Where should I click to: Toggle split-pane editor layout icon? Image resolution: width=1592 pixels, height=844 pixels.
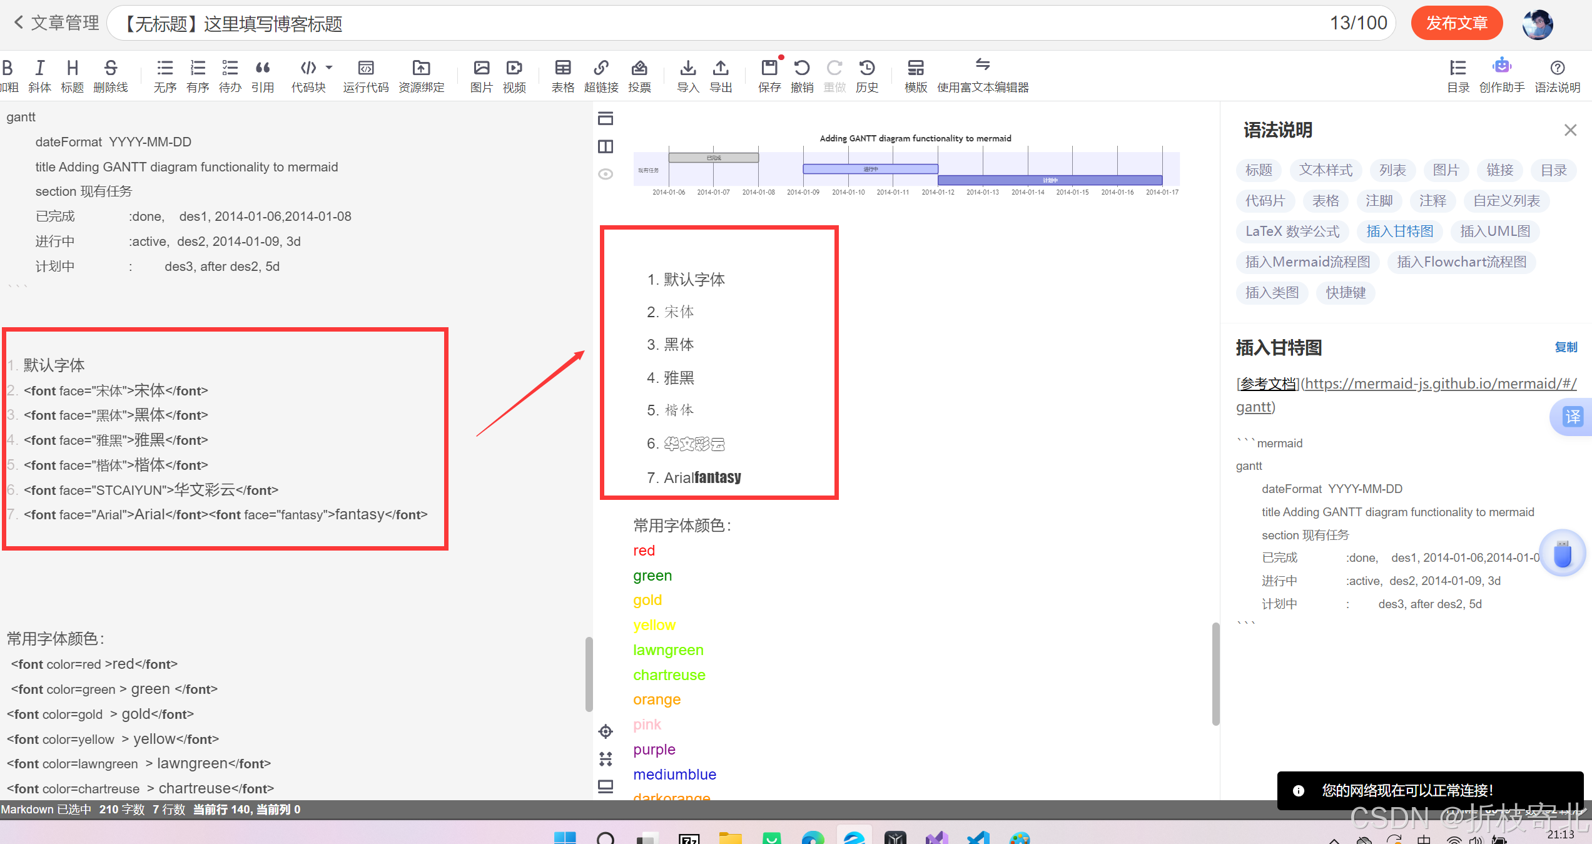point(606,146)
